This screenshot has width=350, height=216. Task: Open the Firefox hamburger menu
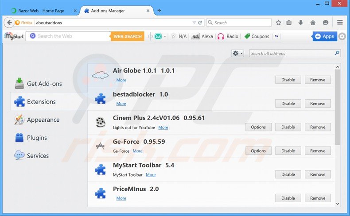(x=340, y=22)
